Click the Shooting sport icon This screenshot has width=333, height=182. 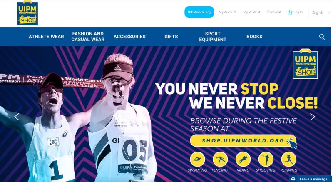coord(266,159)
